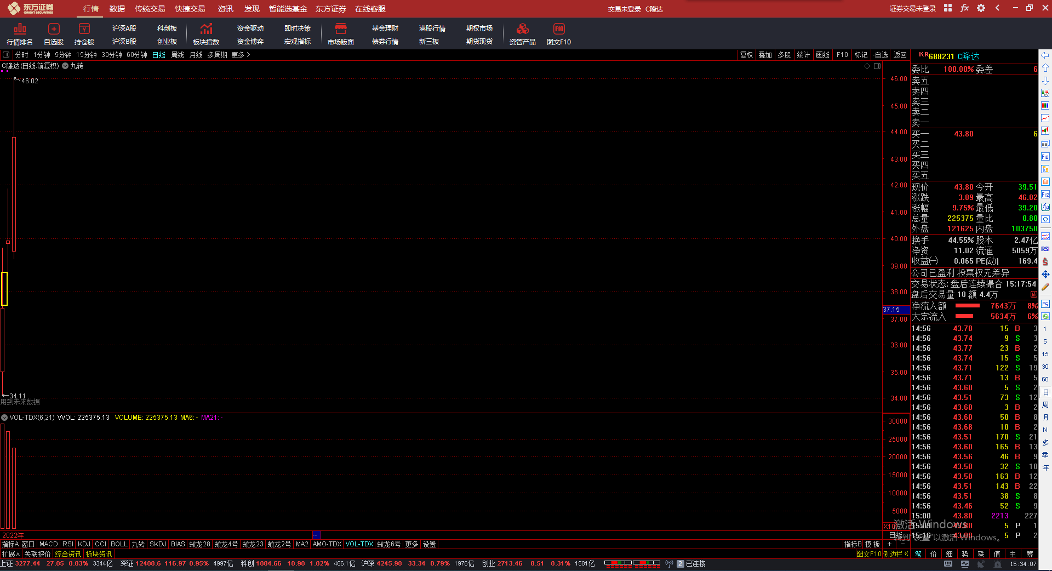Open the 智能选基金 menu
The image size is (1052, 571).
pos(288,9)
